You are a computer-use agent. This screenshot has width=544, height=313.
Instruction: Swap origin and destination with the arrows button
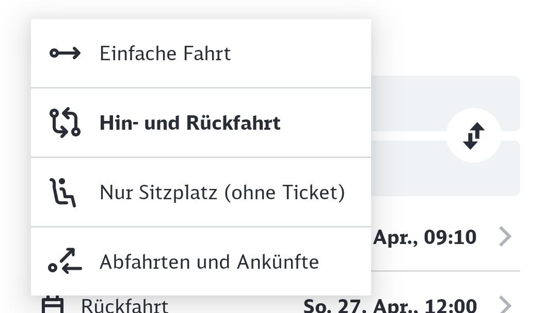[x=473, y=135]
